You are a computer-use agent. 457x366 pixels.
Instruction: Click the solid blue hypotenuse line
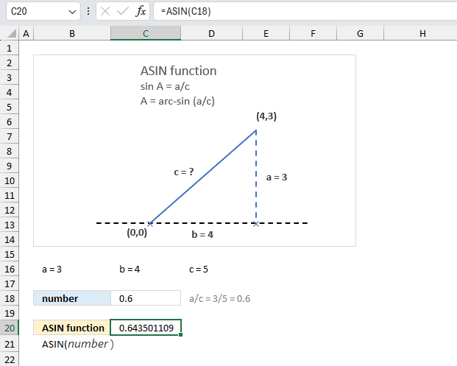click(203, 177)
